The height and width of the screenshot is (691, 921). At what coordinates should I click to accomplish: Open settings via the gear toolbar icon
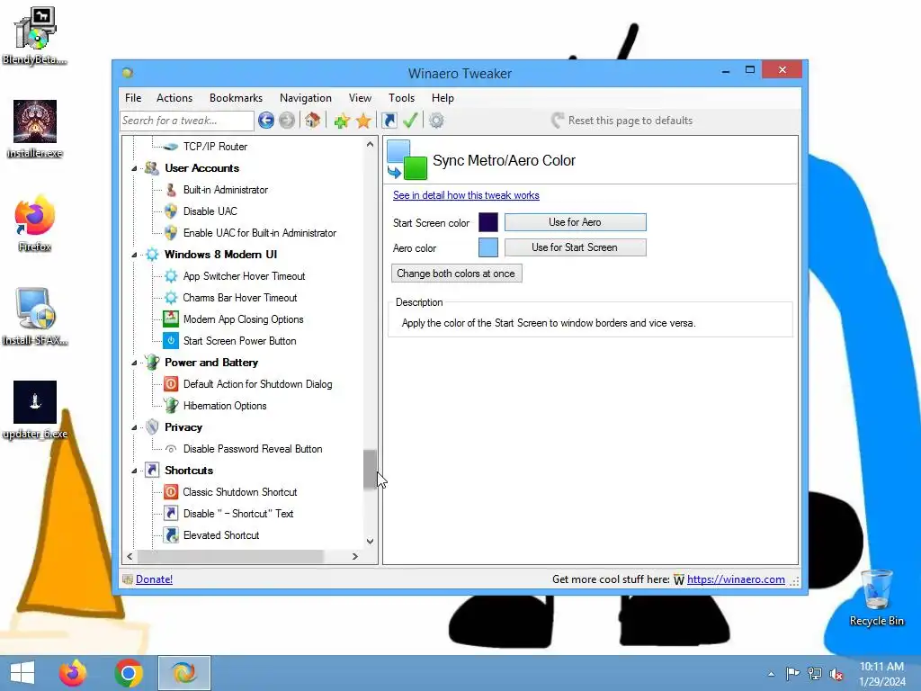point(436,121)
